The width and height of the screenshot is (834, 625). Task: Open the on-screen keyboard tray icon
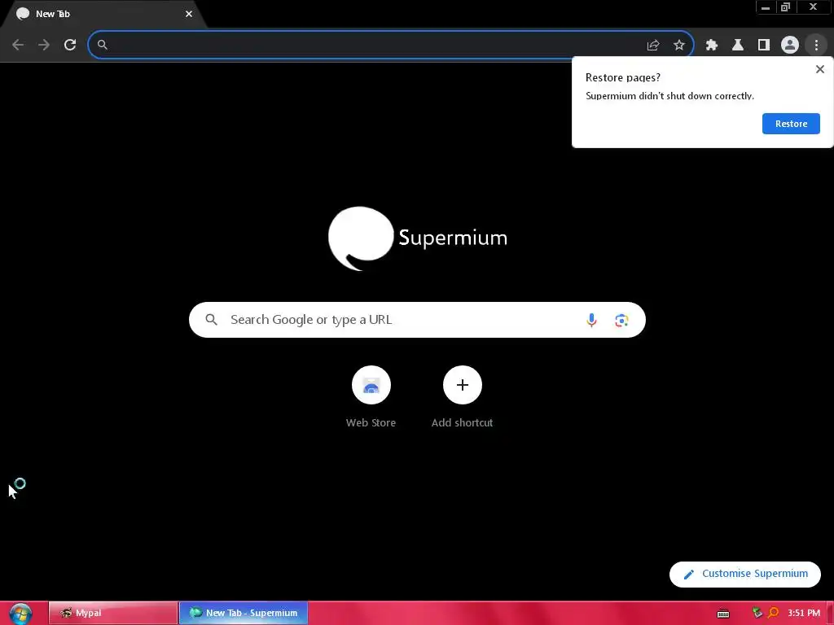(x=723, y=614)
